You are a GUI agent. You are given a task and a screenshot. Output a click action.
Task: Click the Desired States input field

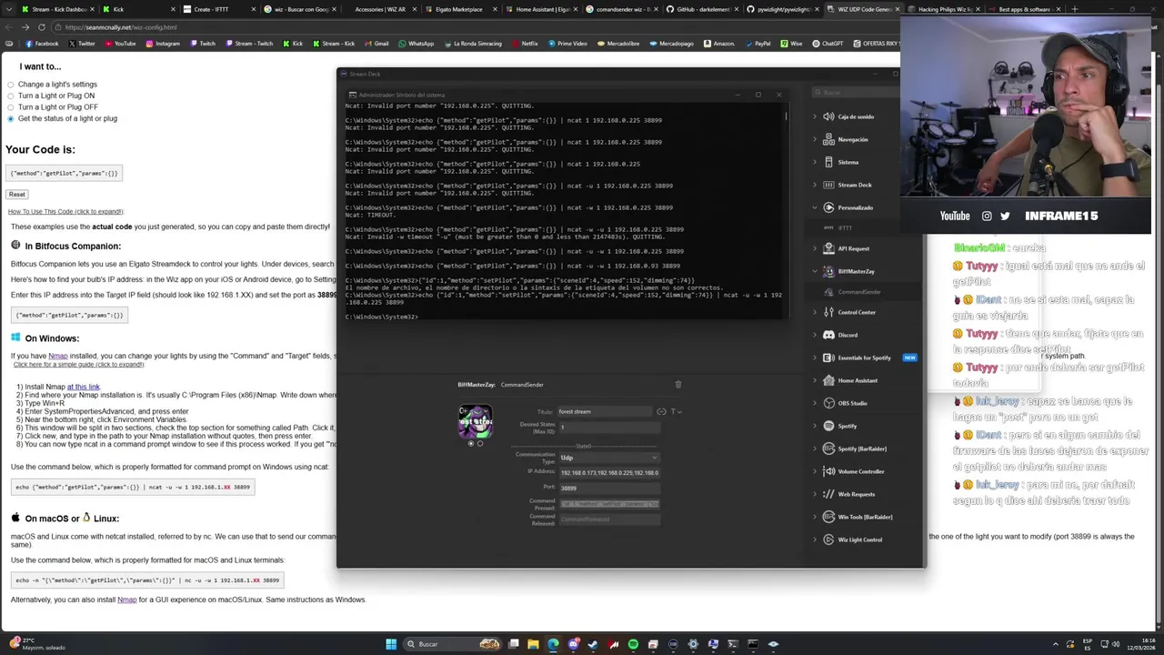608,427
